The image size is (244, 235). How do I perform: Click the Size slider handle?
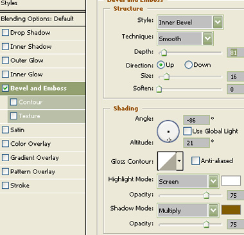point(166,76)
